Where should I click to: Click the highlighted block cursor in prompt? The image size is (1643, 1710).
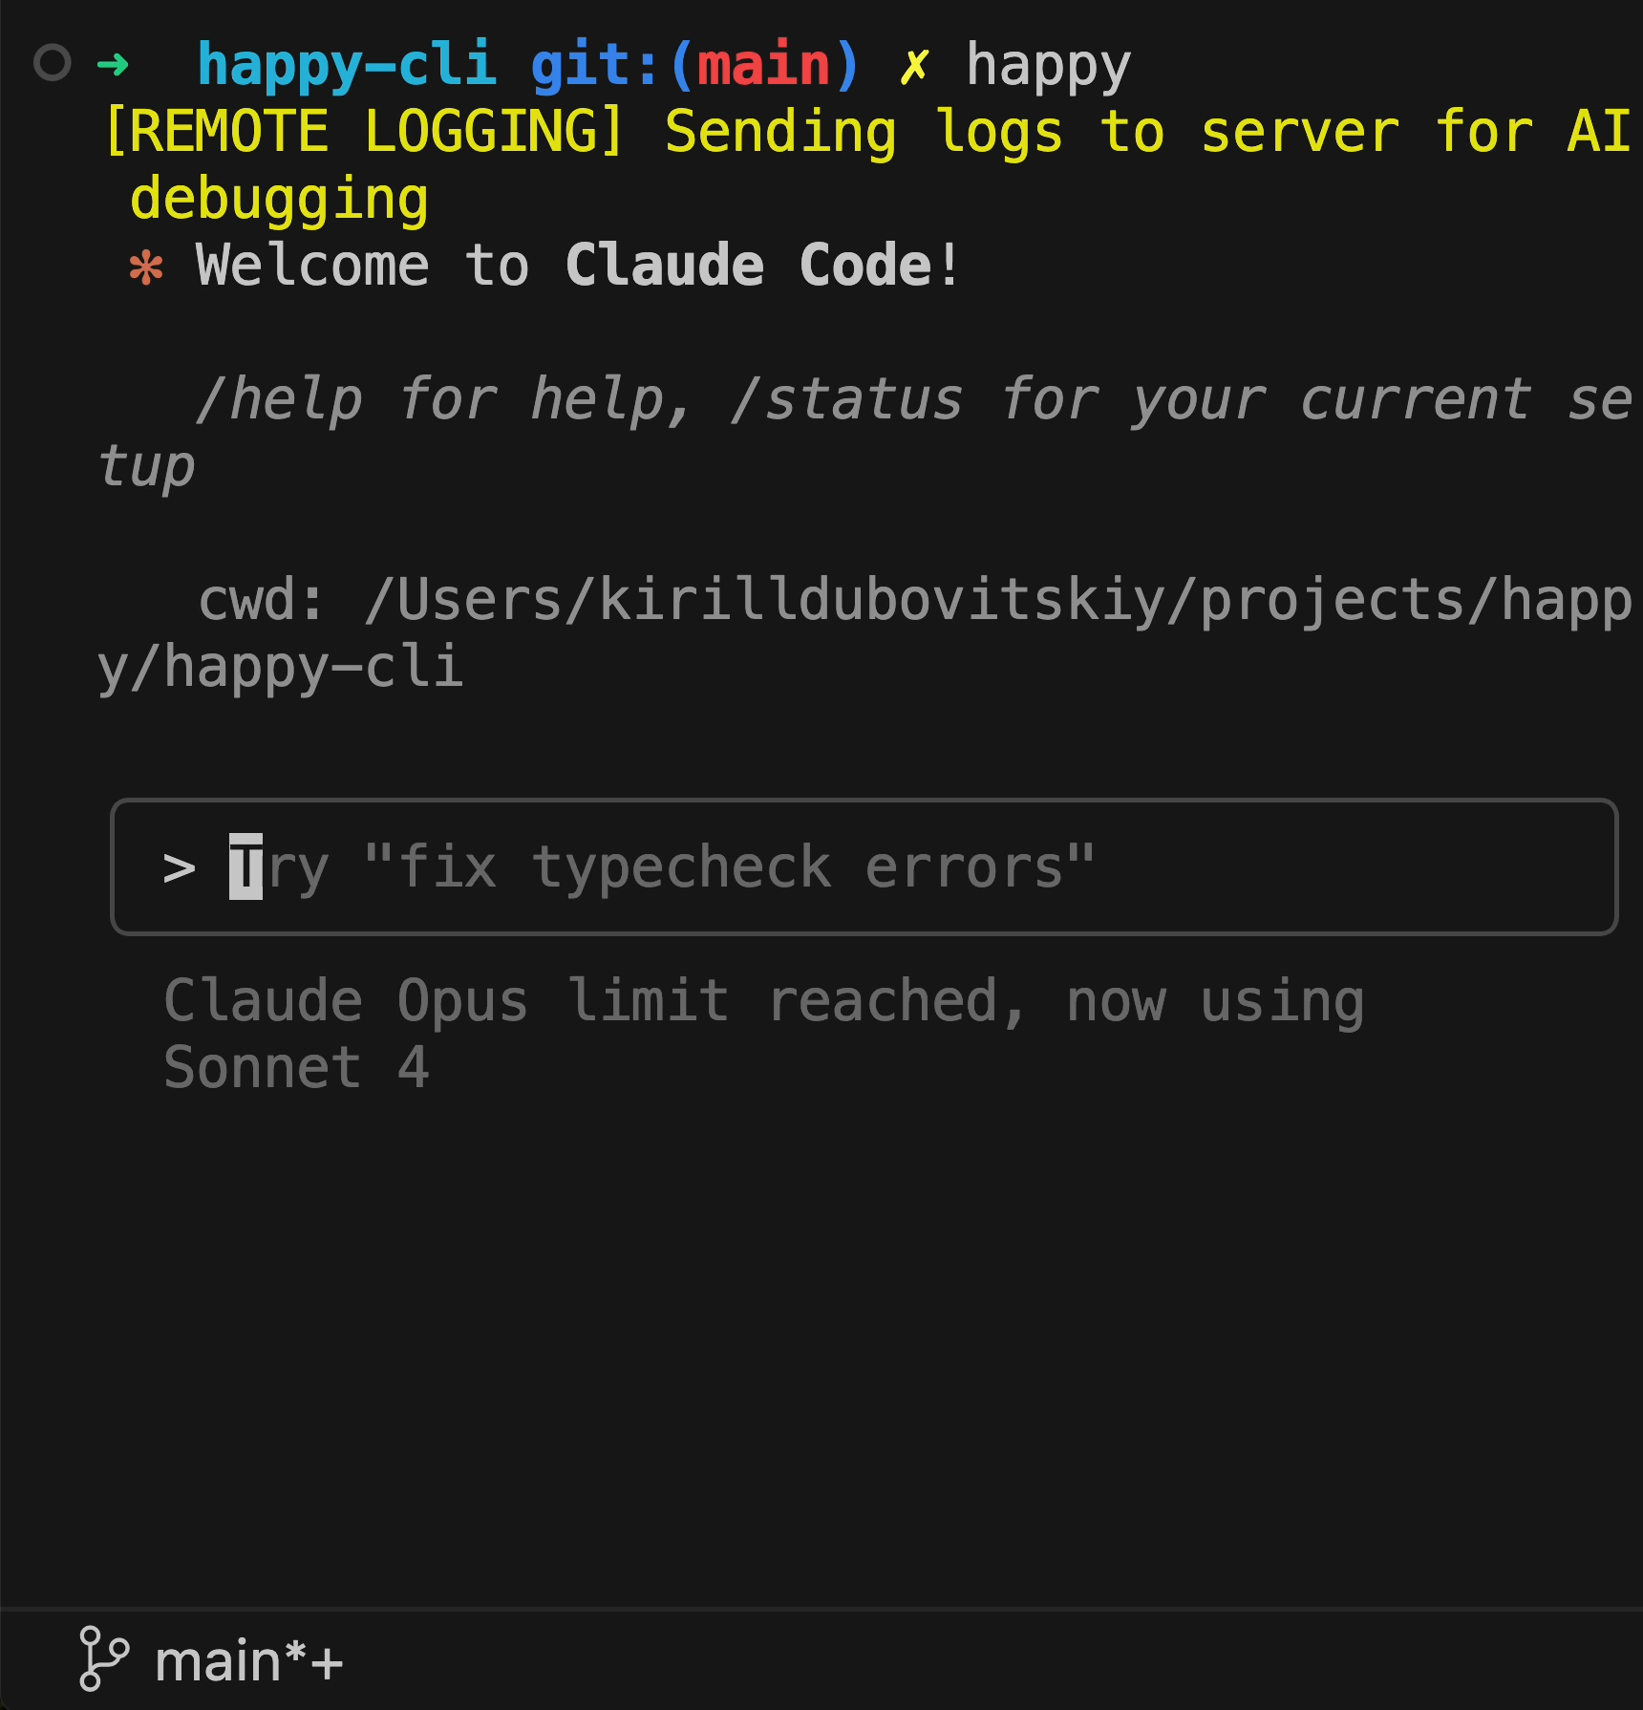coord(245,867)
